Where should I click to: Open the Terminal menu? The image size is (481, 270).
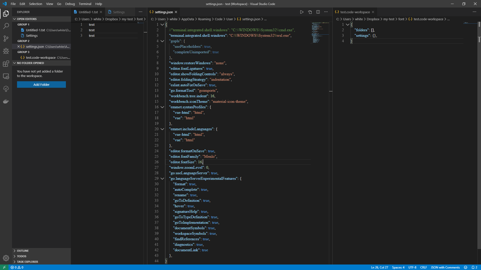point(85,4)
